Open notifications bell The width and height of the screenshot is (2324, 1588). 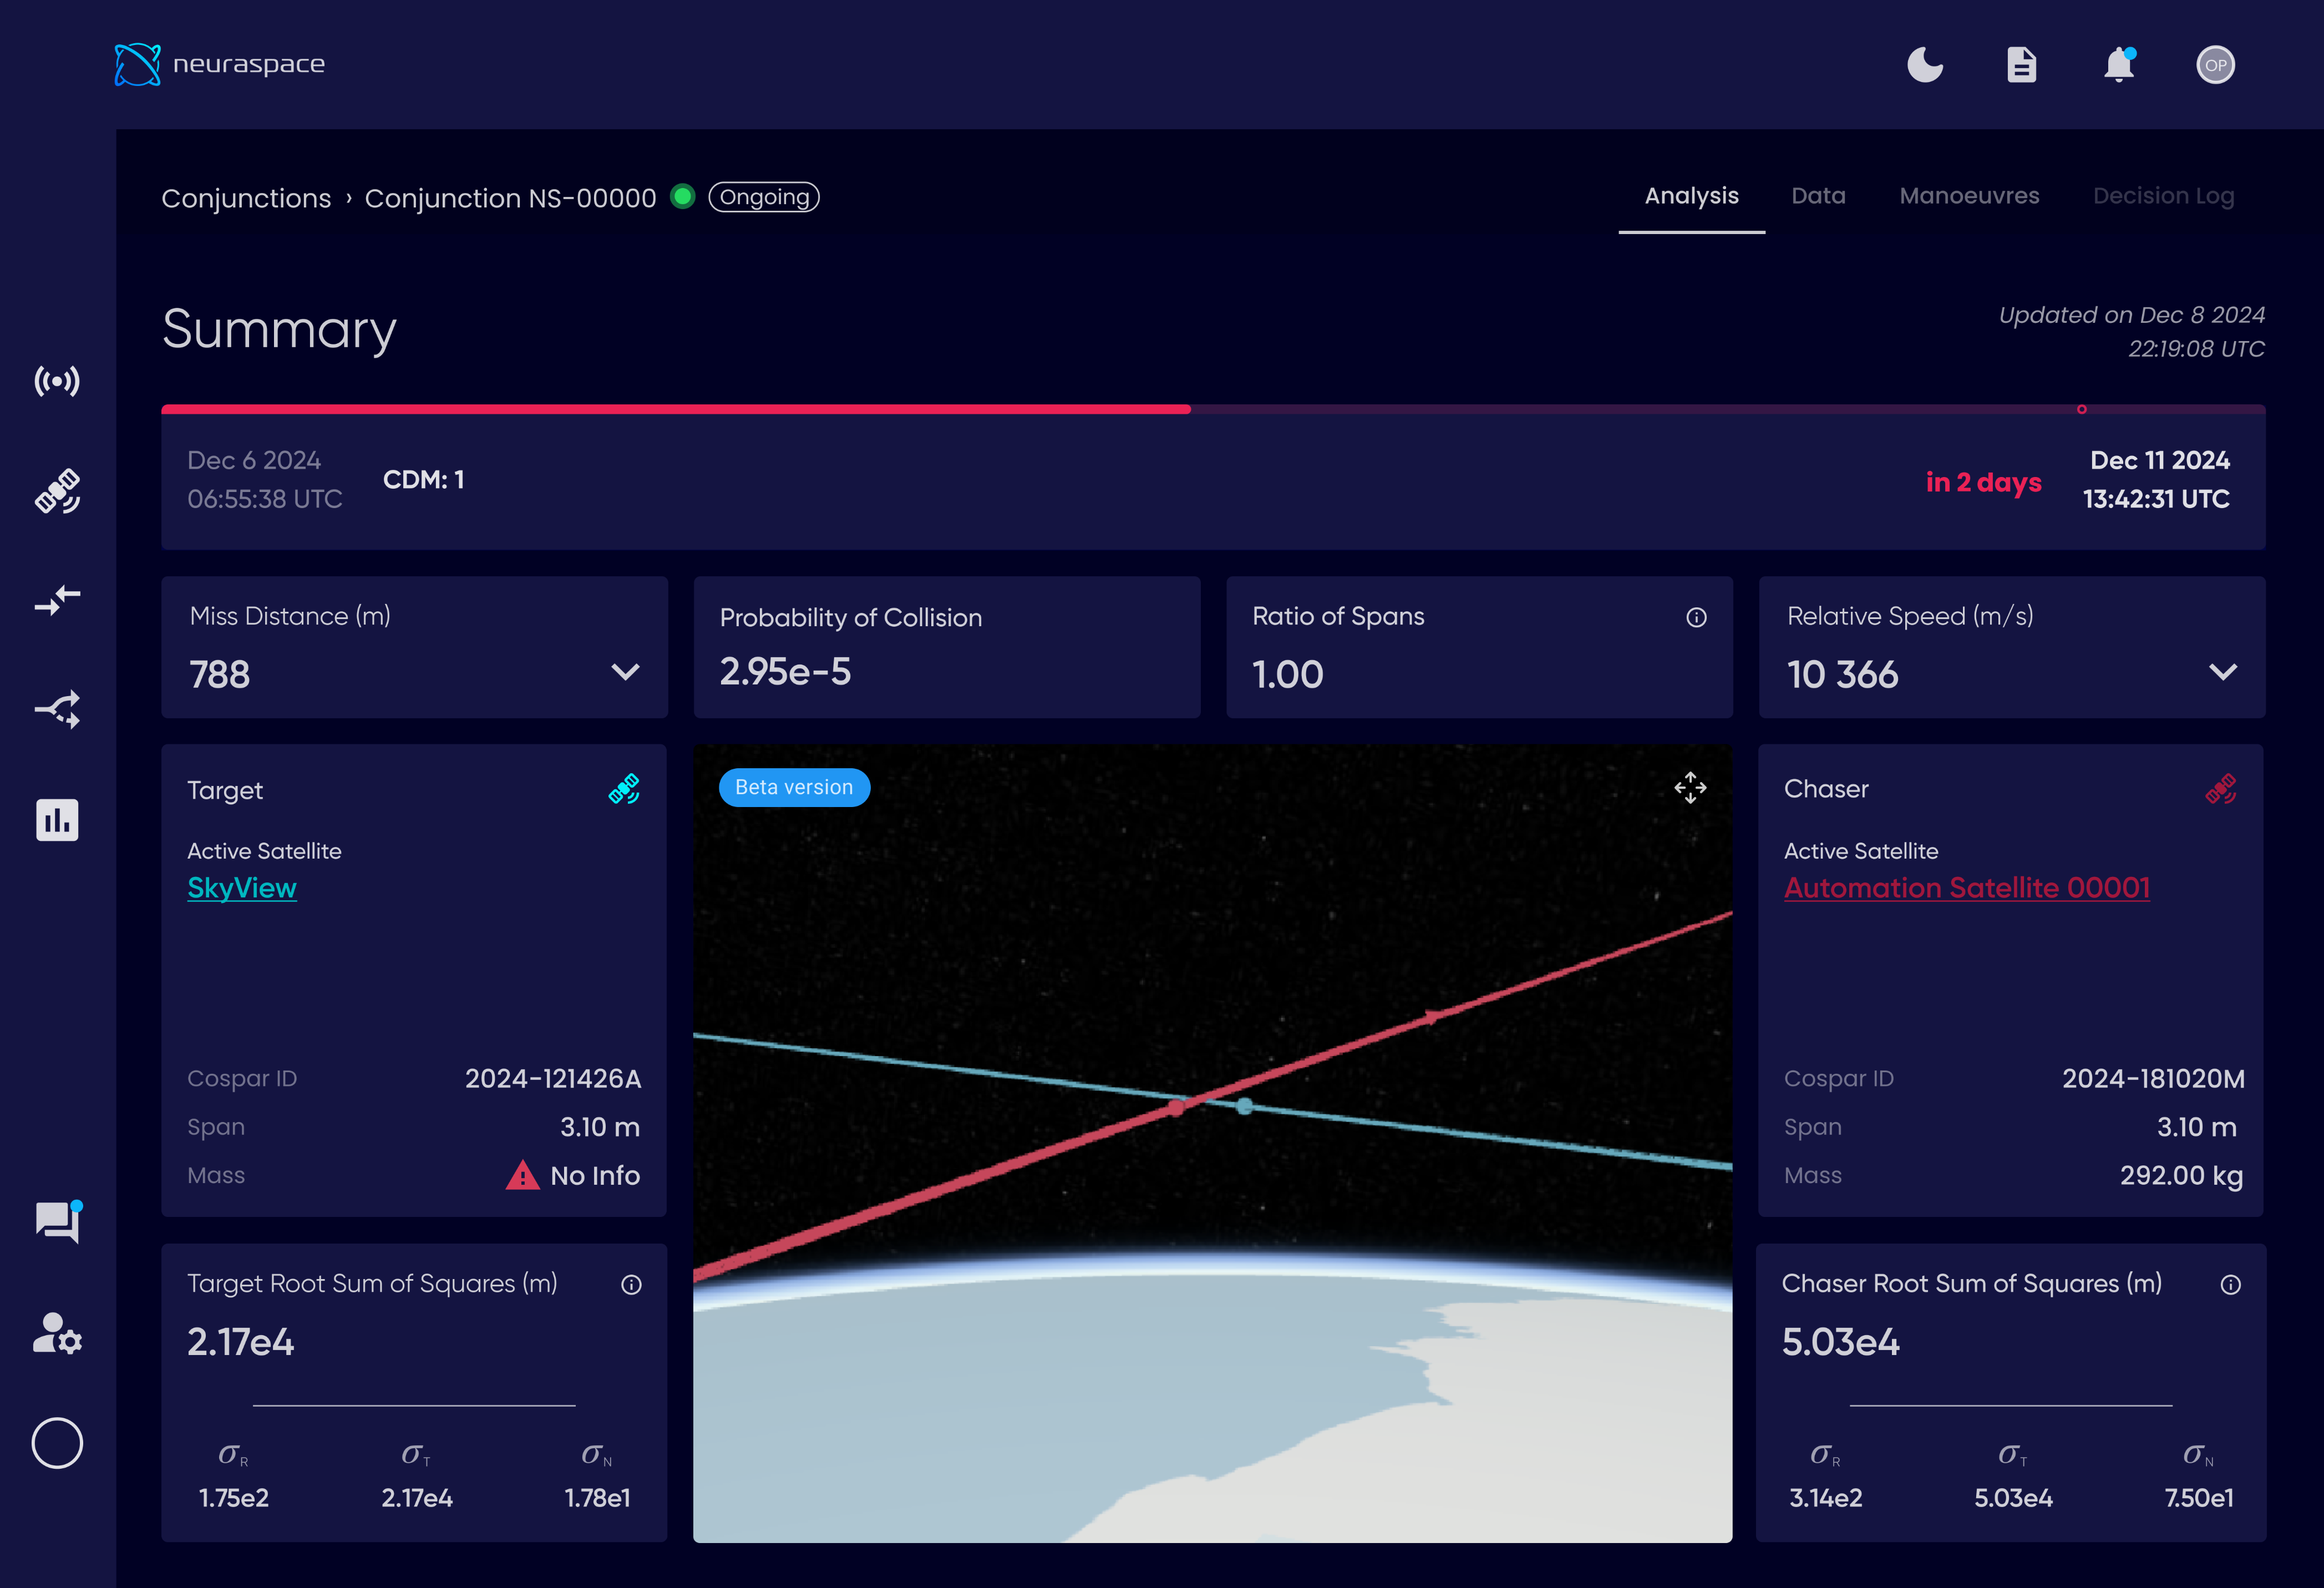2118,65
